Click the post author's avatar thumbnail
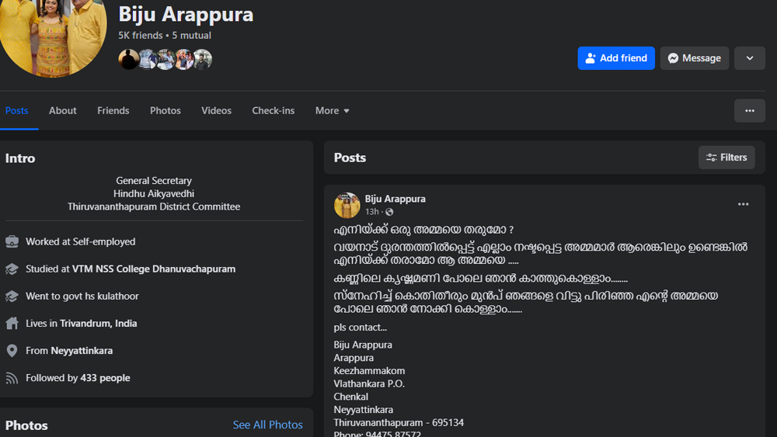This screenshot has height=437, width=777. coord(347,206)
